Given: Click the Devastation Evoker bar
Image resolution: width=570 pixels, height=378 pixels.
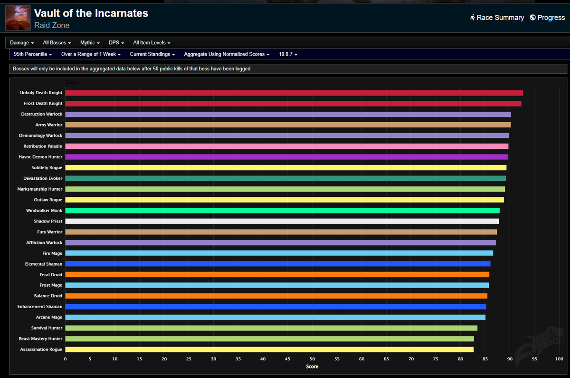Looking at the screenshot, I should [285, 178].
